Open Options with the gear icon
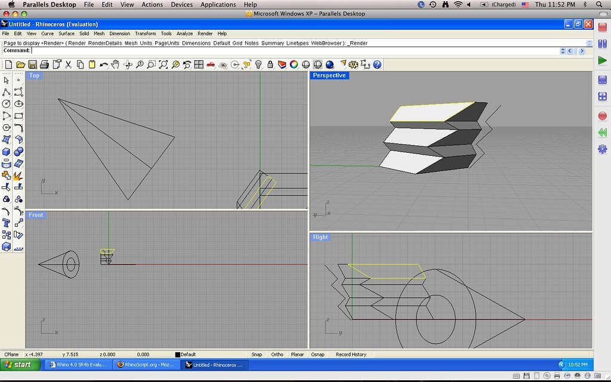 [353, 64]
